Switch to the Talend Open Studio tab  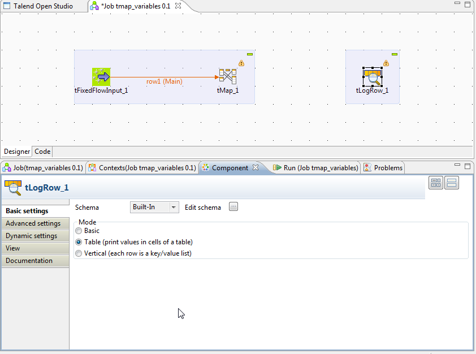tap(38, 6)
